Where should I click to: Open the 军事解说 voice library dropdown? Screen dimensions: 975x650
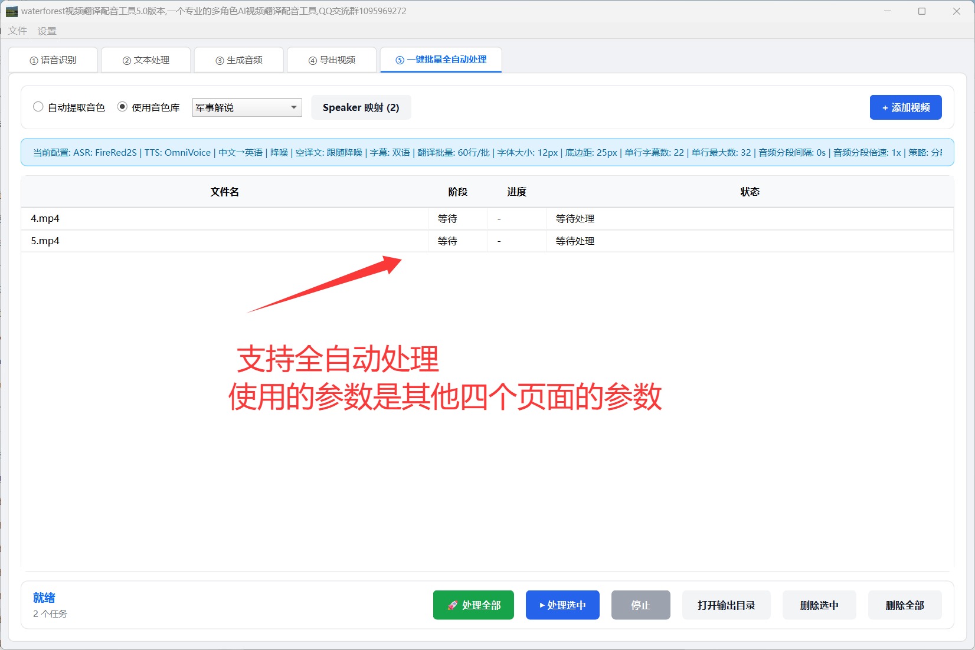(x=247, y=107)
